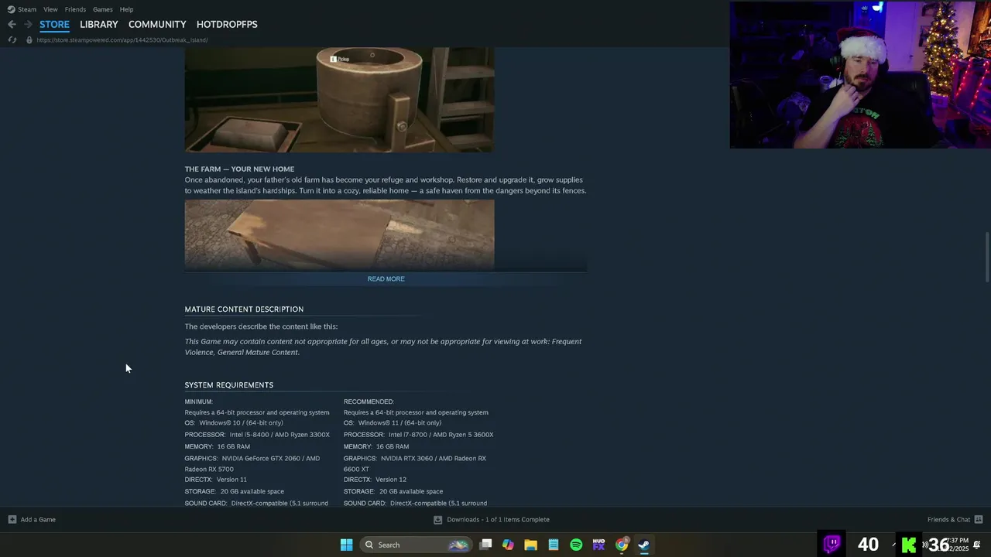The height and width of the screenshot is (557, 991).
Task: Open Task View on the taskbar
Action: (485, 545)
